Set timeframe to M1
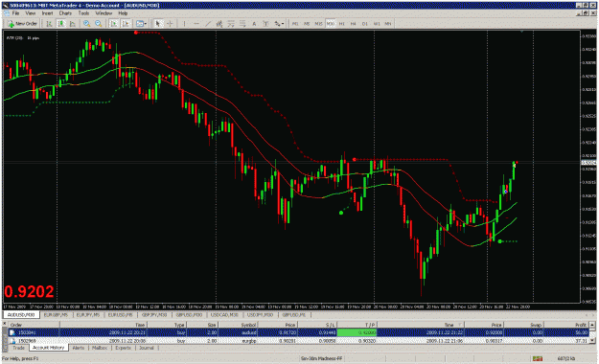The width and height of the screenshot is (599, 364). pos(295,24)
